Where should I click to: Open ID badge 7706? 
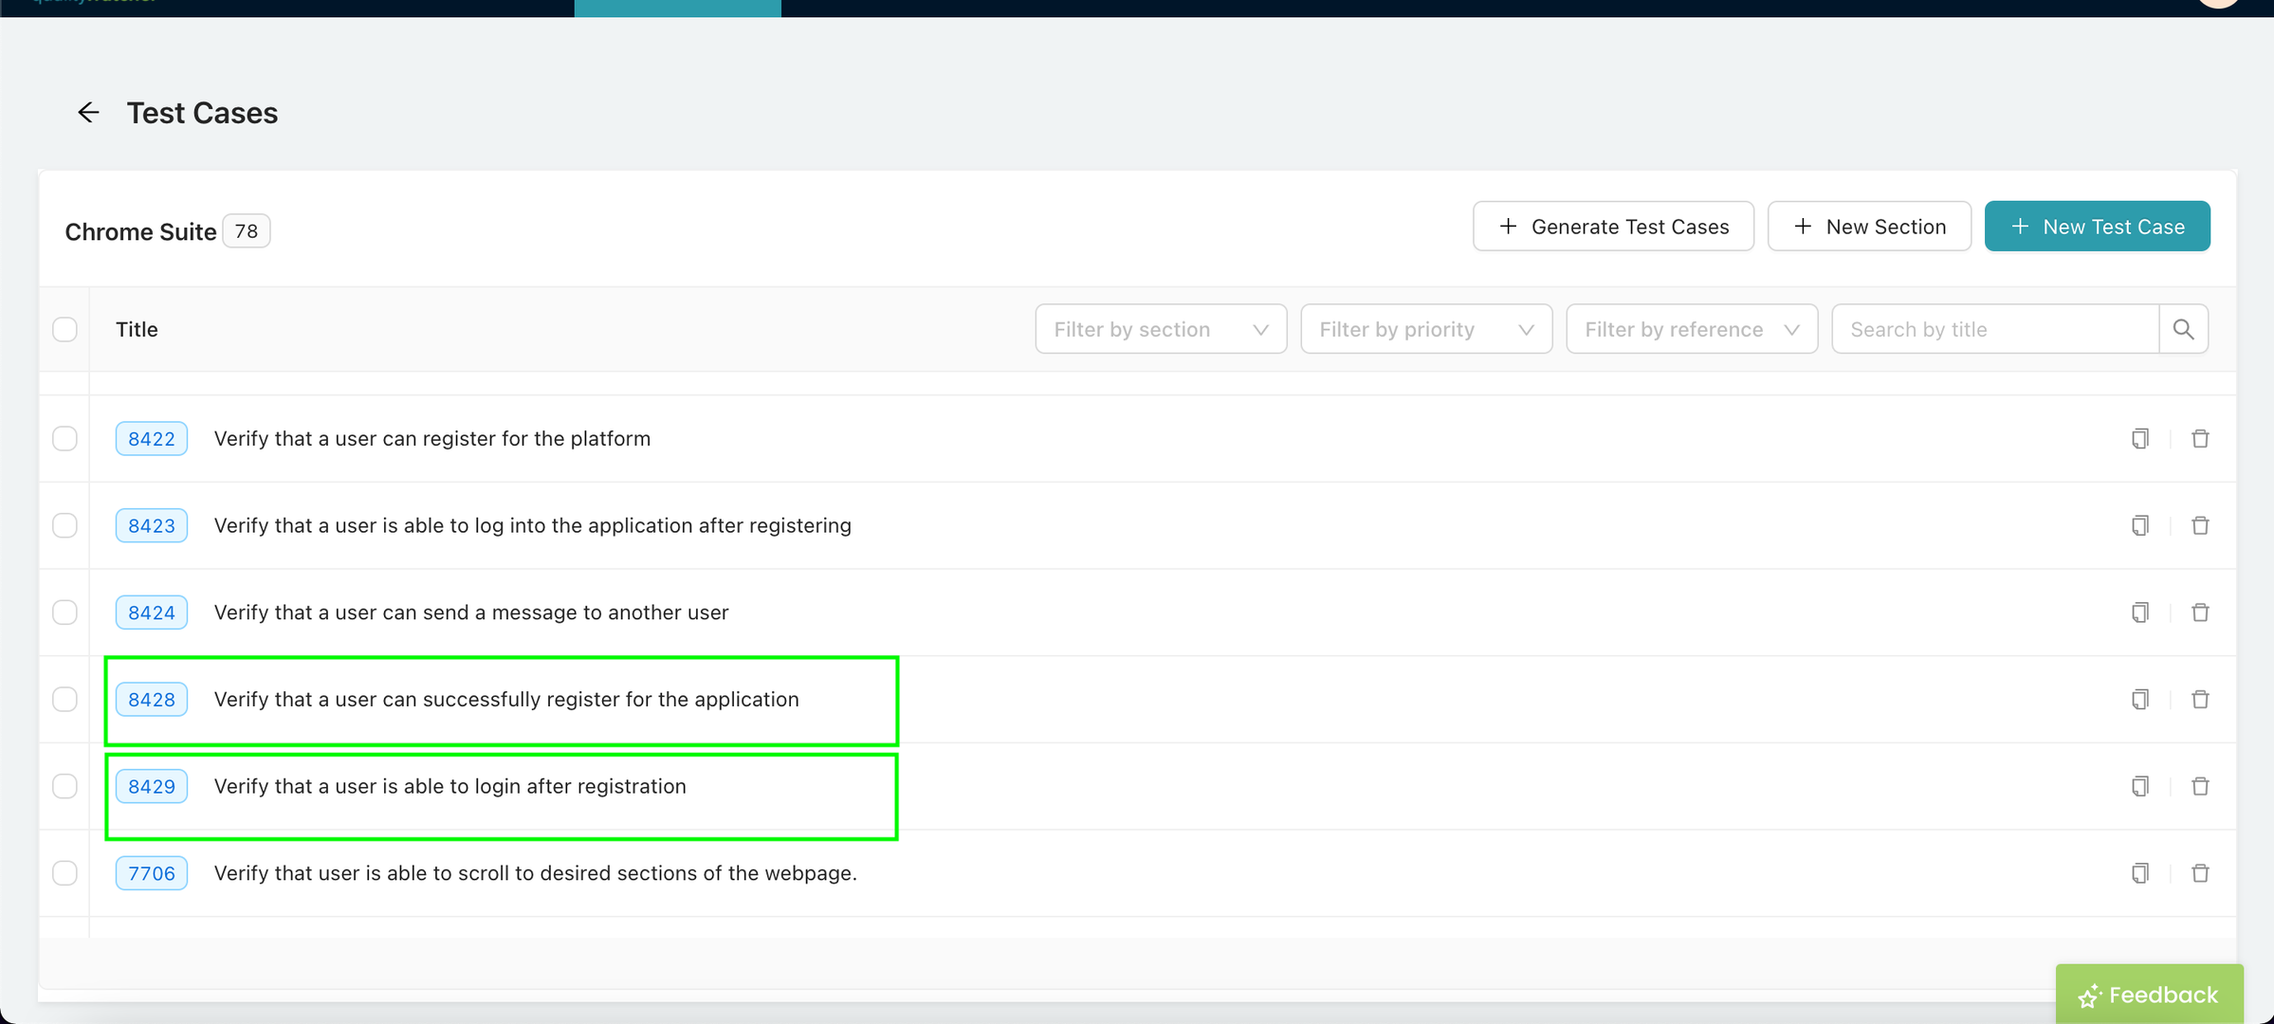pos(152,873)
